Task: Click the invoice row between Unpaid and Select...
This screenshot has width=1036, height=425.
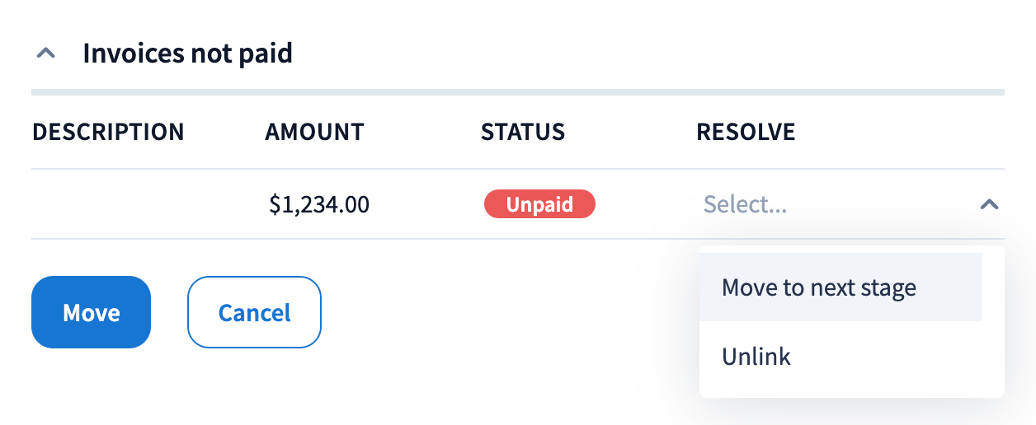Action: (x=647, y=204)
